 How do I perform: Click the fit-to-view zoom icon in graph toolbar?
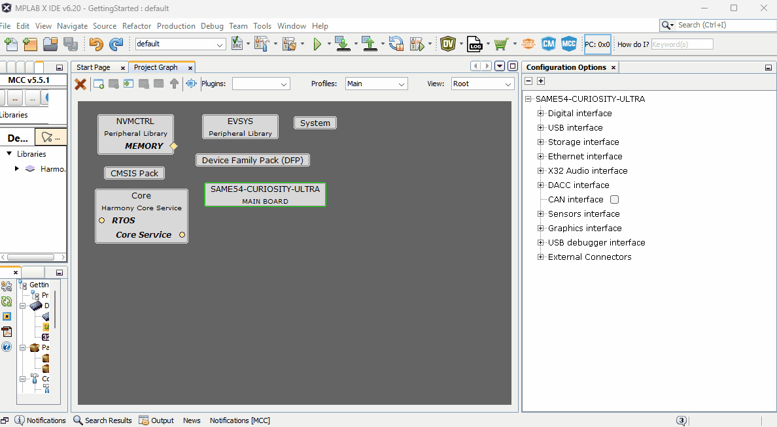pyautogui.click(x=191, y=84)
